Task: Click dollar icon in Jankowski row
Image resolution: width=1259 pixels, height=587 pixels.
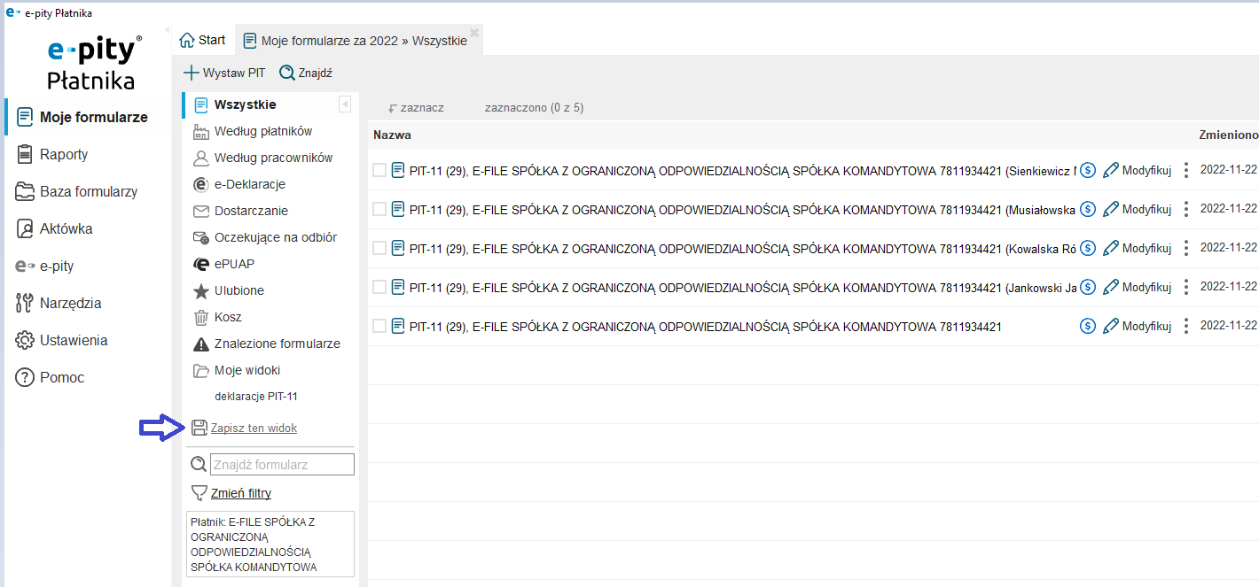Action: [1088, 288]
